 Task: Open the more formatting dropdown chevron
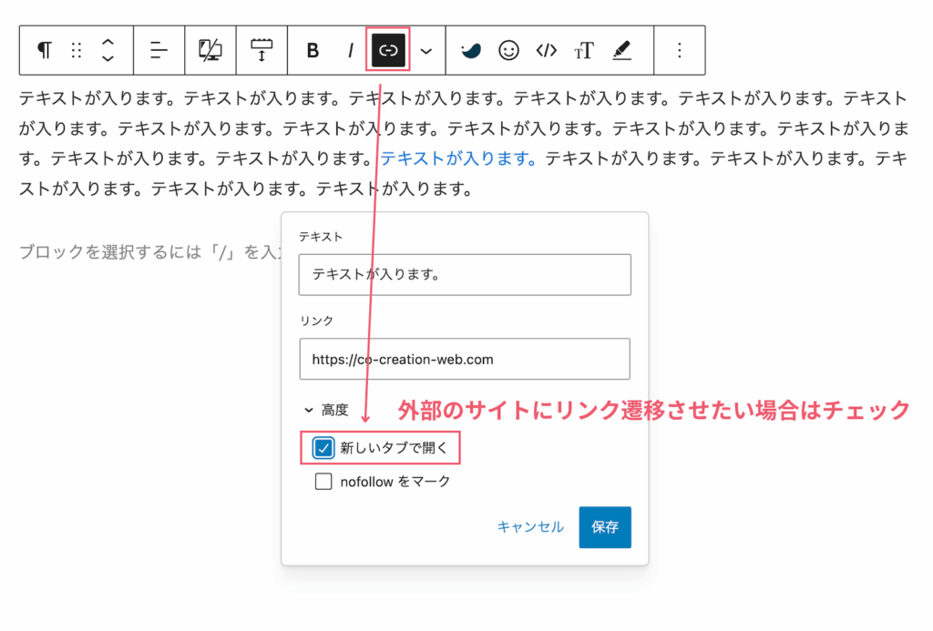(x=426, y=51)
